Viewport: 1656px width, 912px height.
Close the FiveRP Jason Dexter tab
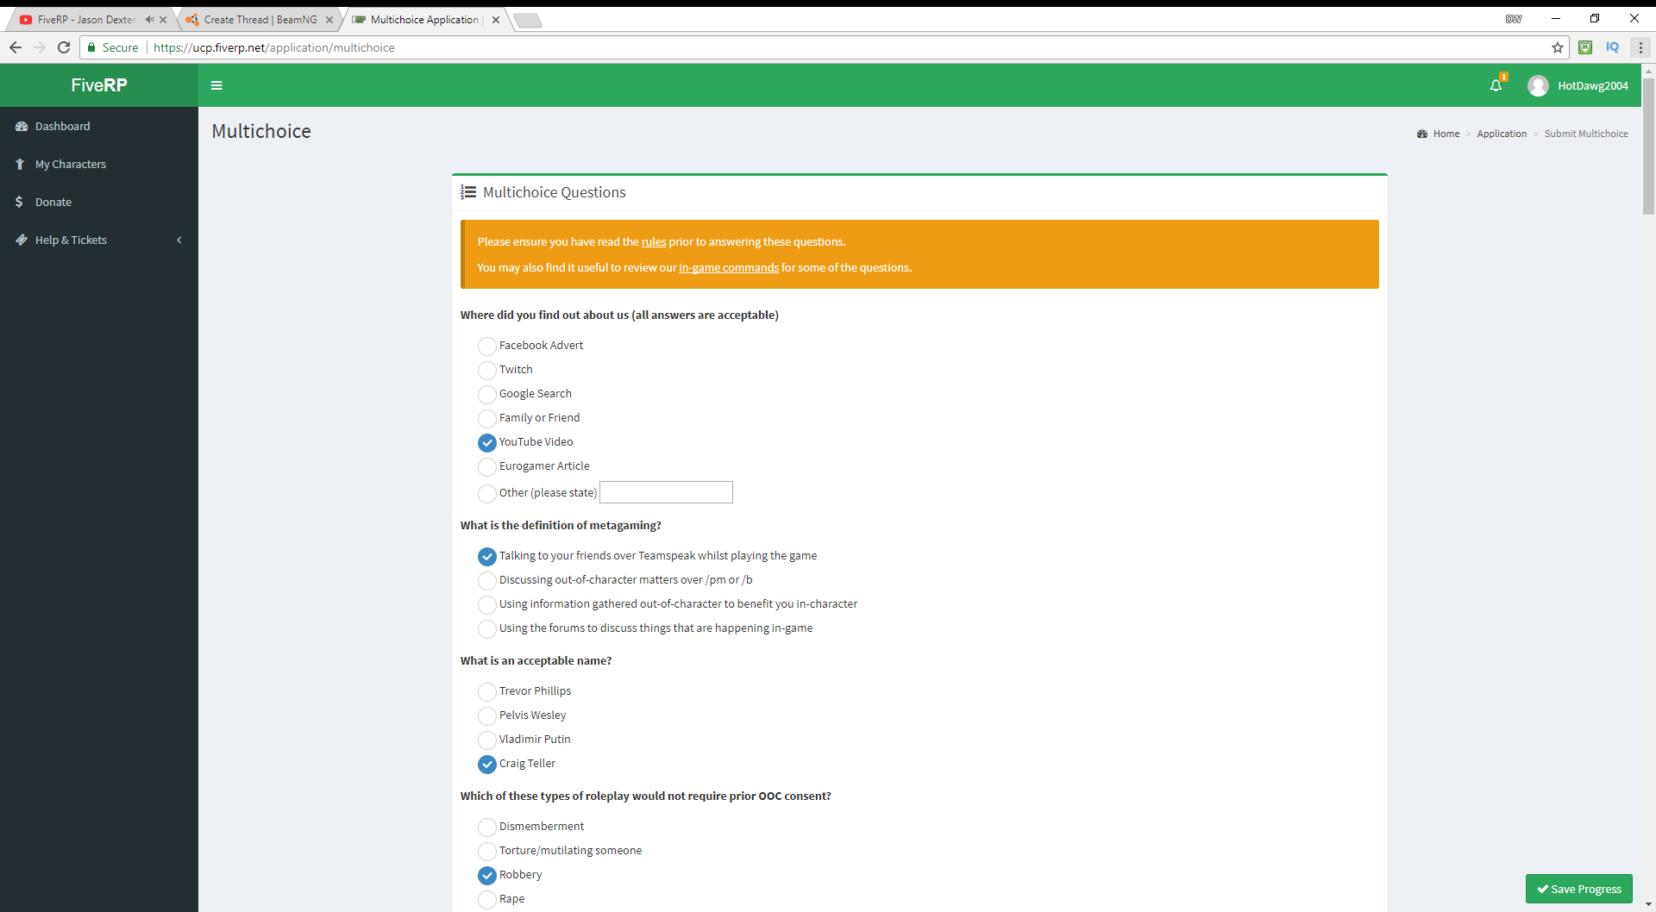click(163, 20)
